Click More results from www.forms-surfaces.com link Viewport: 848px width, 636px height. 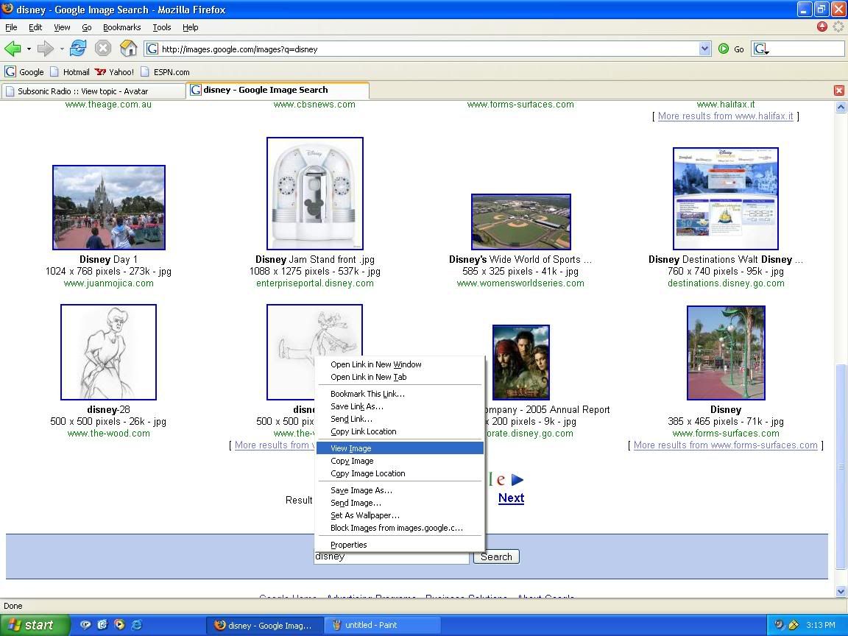coord(725,445)
